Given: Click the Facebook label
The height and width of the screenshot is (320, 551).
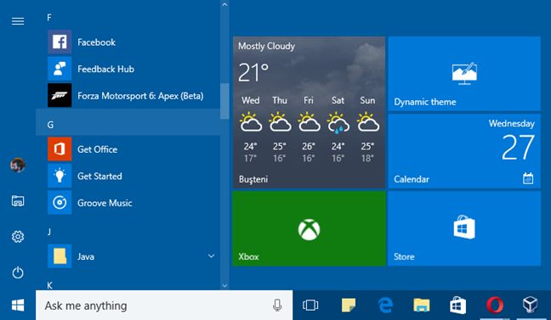Looking at the screenshot, I should point(96,42).
